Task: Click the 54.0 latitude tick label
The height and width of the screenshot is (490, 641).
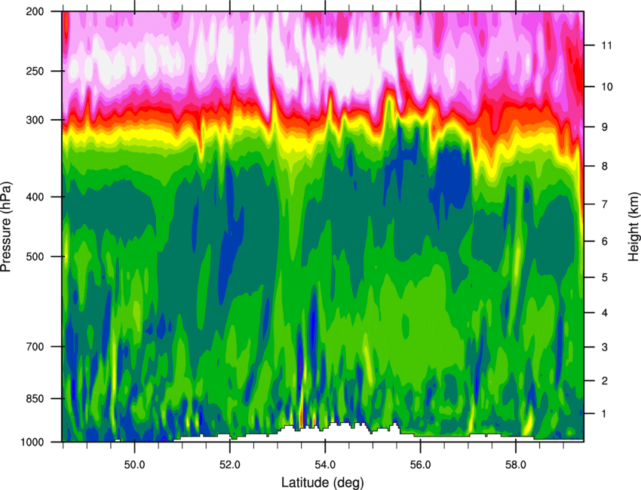Action: [325, 464]
